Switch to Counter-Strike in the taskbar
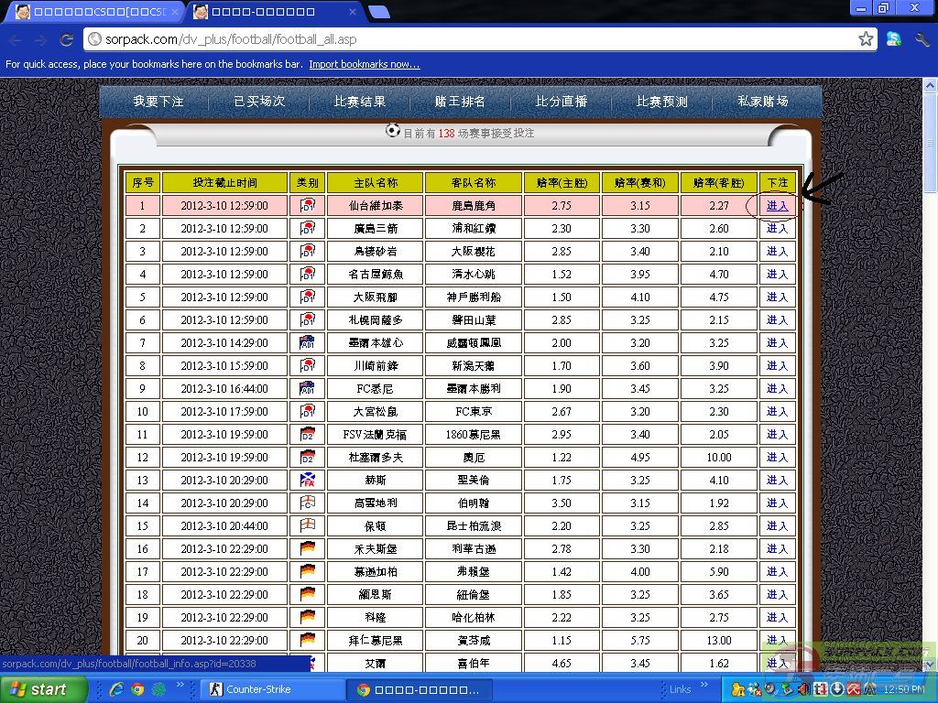 (x=272, y=689)
